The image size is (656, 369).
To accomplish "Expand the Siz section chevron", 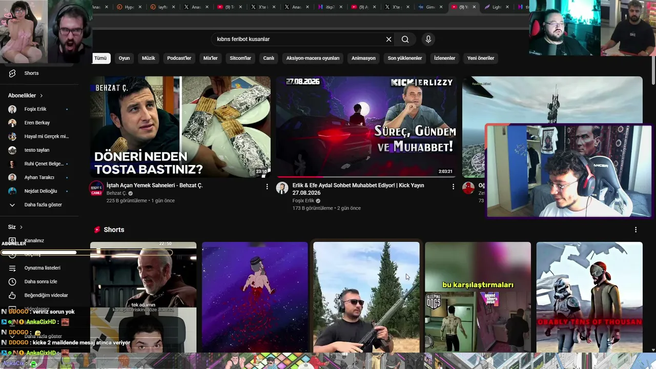I will (21, 227).
